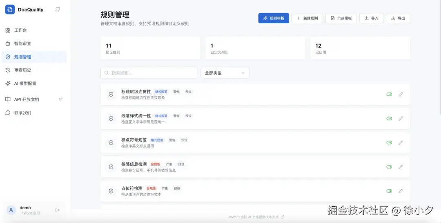
Task: Click the 格式规范 tag on 标题层级连贯性
Action: click(161, 92)
